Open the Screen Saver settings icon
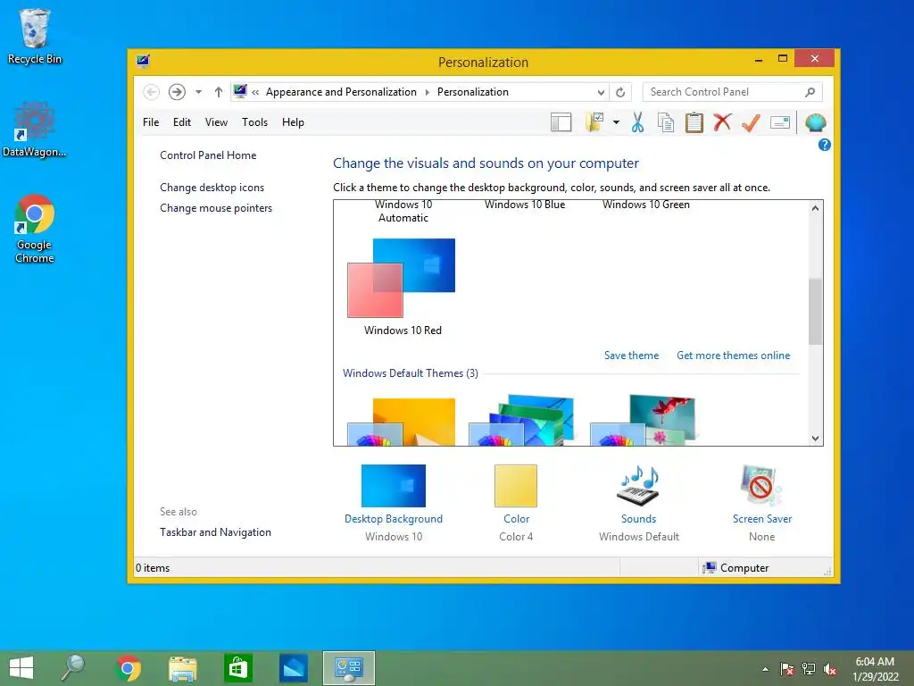Screen dimensions: 914x686 (761, 486)
